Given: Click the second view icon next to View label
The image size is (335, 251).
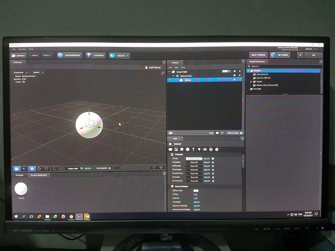Looking at the screenshot, I should tap(222, 133).
